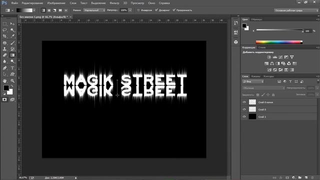Open the Файл menu
Viewport: 320px width, 180px height.
pyautogui.click(x=14, y=3)
